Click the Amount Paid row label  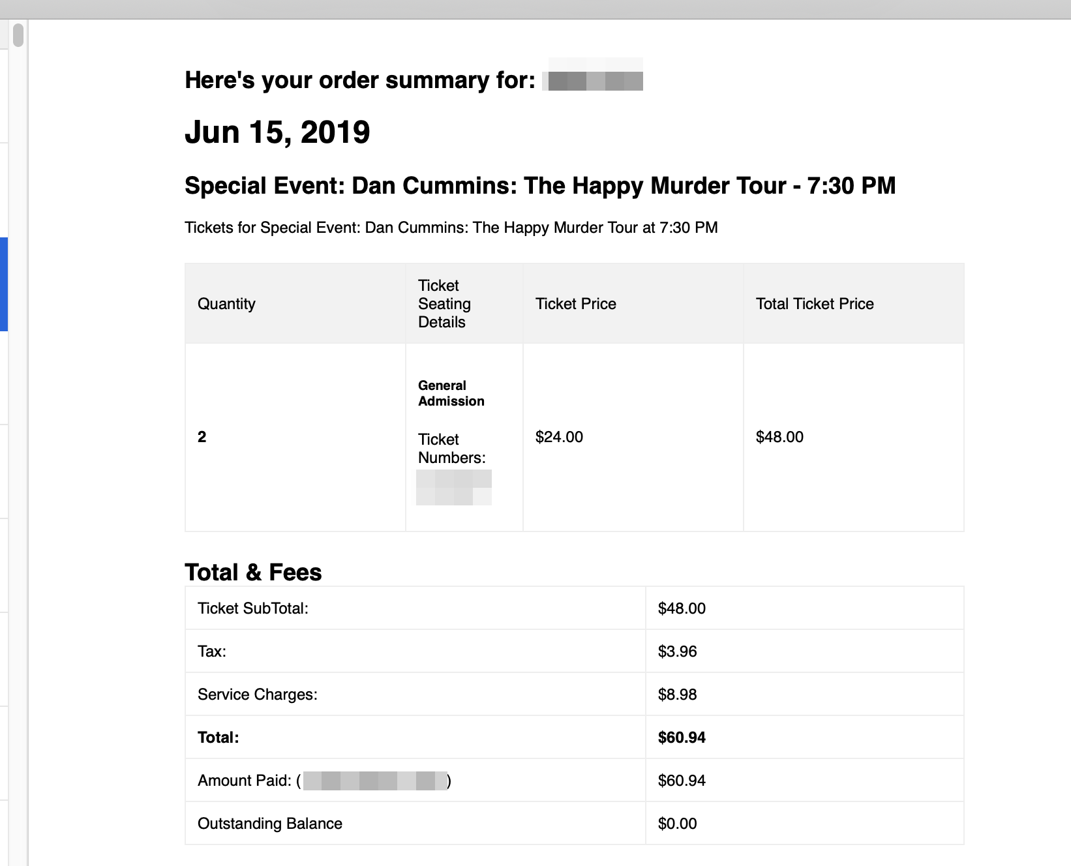pos(245,781)
